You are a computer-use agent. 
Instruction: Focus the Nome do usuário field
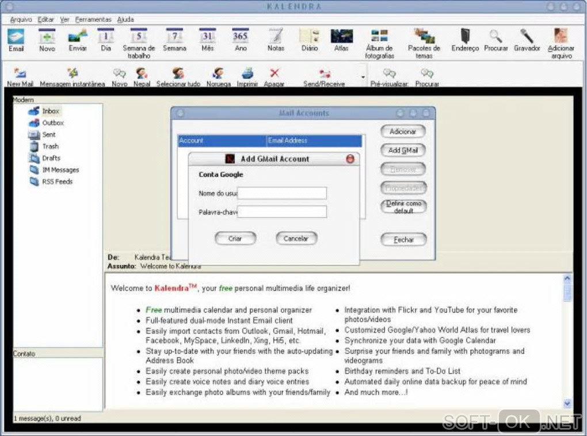[x=282, y=193]
